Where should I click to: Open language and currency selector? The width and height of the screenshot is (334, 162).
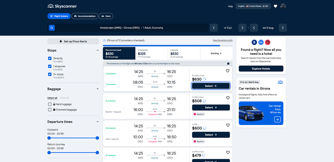coord(253,6)
